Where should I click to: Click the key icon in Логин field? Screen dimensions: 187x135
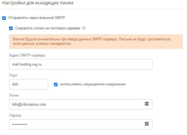(147, 104)
